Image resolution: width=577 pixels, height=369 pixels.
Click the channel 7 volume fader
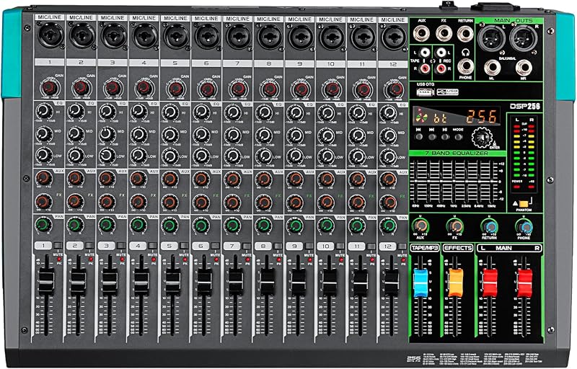point(235,283)
